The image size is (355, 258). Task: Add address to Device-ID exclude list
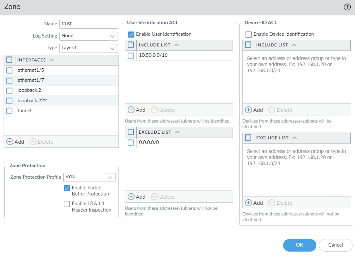click(254, 203)
